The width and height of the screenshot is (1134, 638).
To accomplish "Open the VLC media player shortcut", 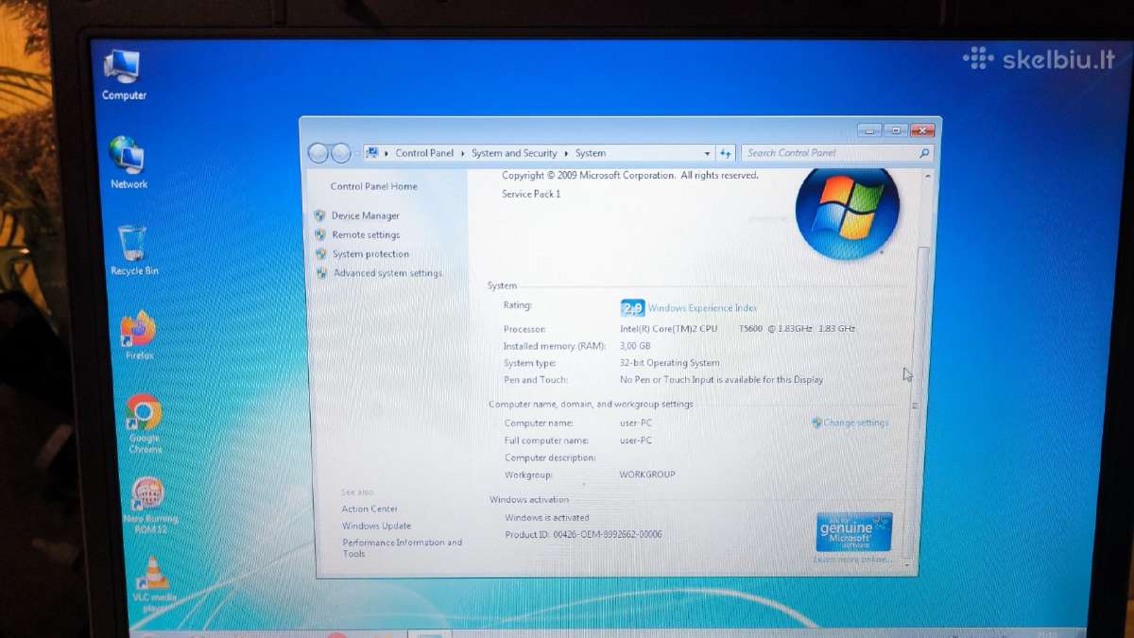I will point(153,584).
